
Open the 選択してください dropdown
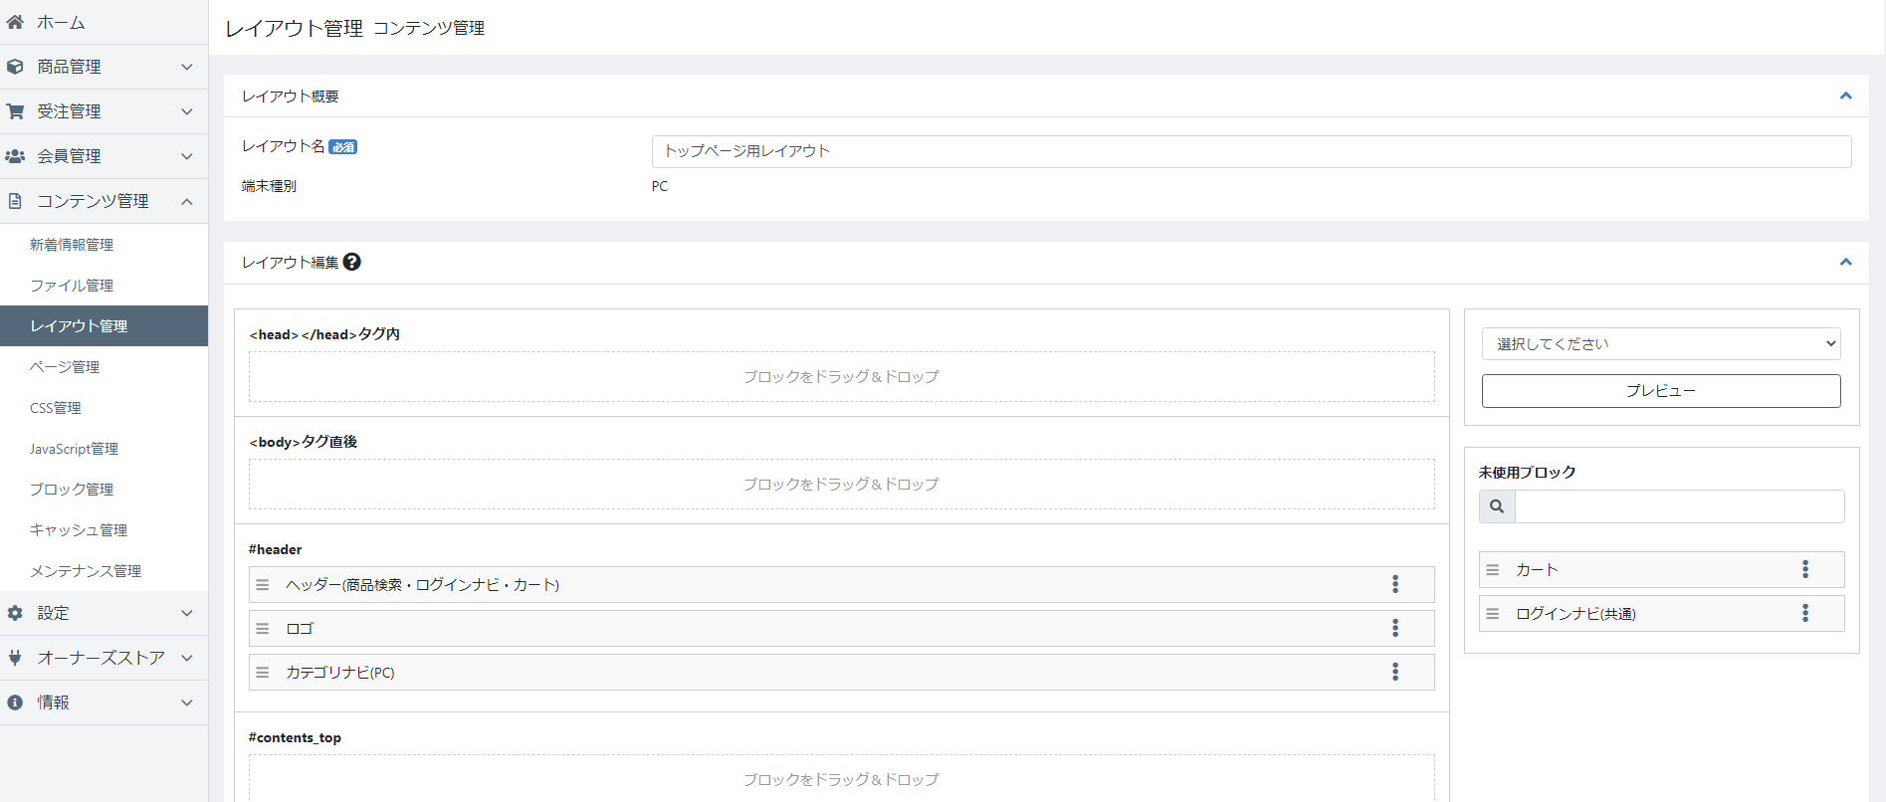tap(1661, 343)
